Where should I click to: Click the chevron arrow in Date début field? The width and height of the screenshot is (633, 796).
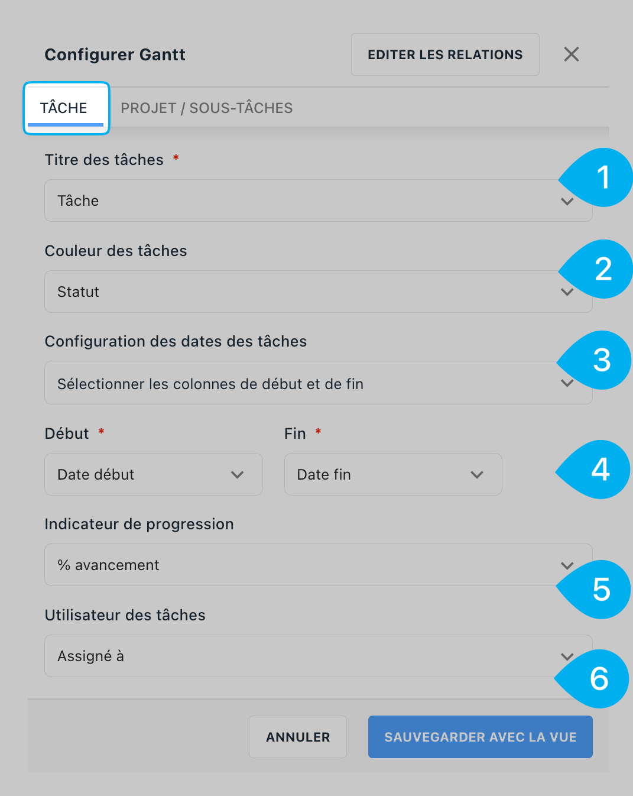238,475
